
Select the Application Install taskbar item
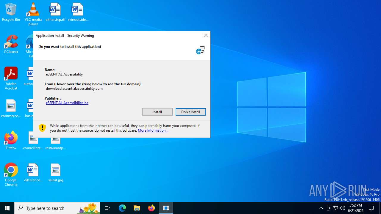166,208
